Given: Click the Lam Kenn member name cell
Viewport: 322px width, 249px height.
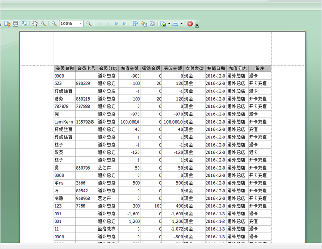Looking at the screenshot, I should (x=64, y=122).
